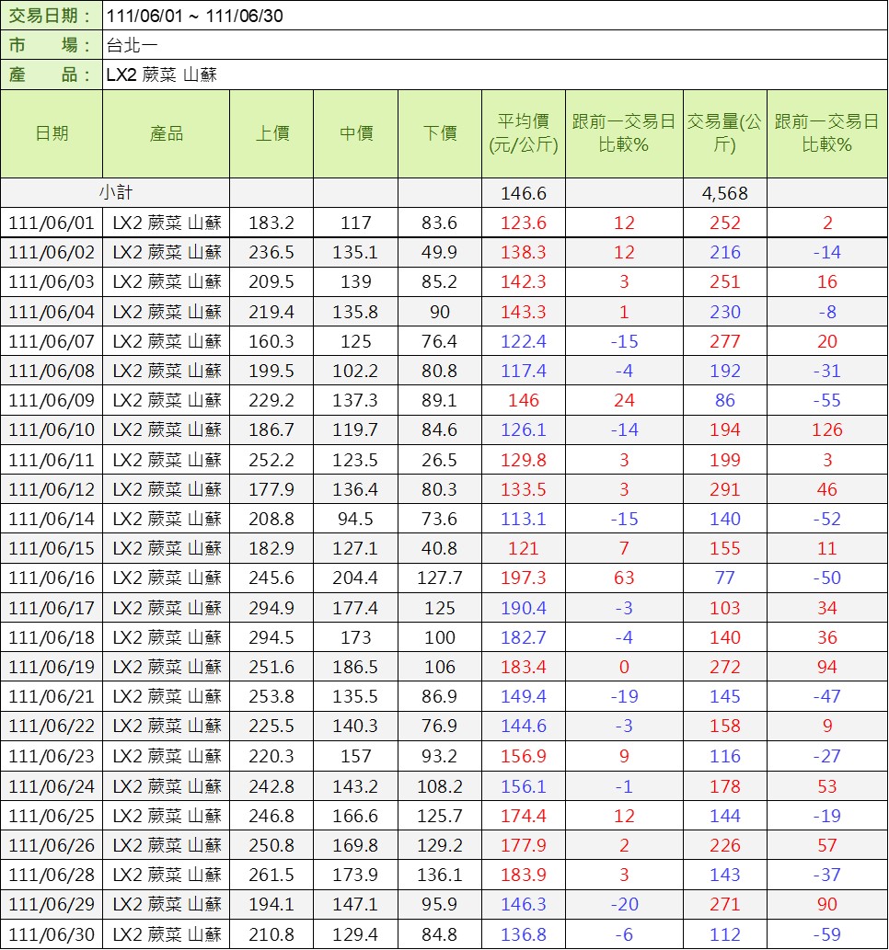Select the 126 percent volume change cell
Viewport: 889px width, 950px height.
pos(826,430)
